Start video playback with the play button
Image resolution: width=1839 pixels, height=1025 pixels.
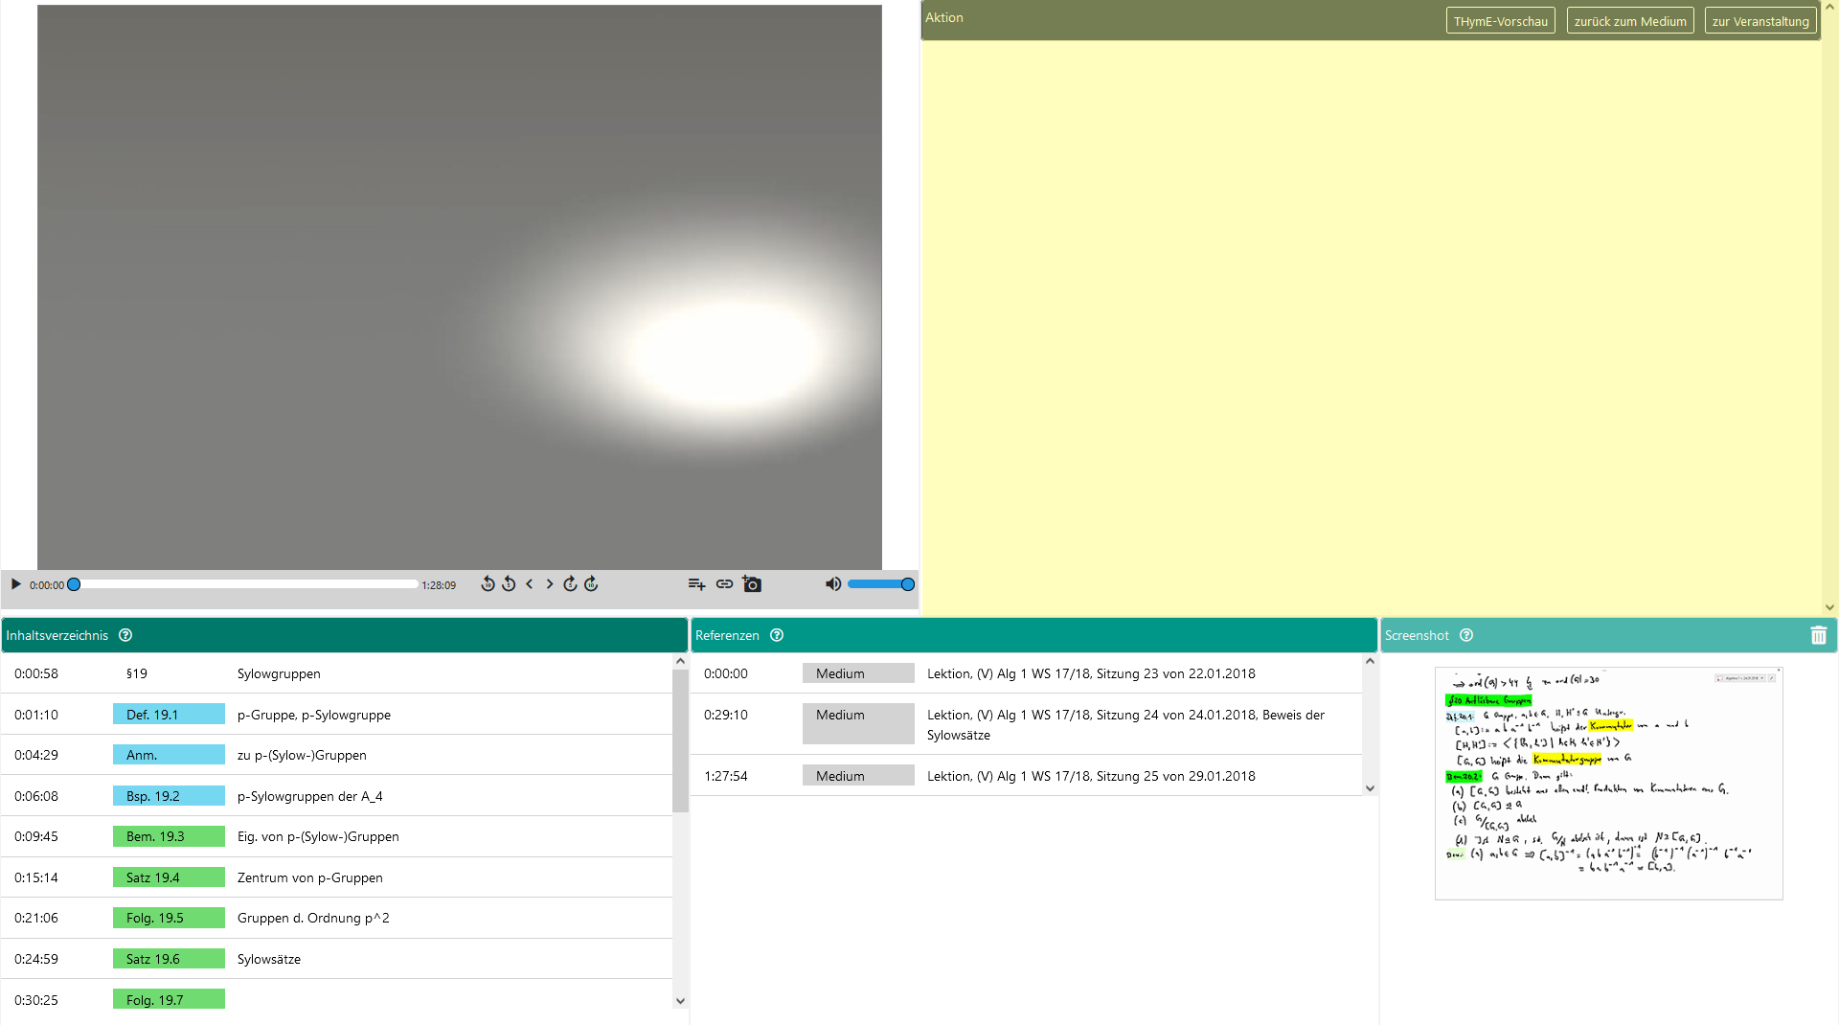pos(15,584)
